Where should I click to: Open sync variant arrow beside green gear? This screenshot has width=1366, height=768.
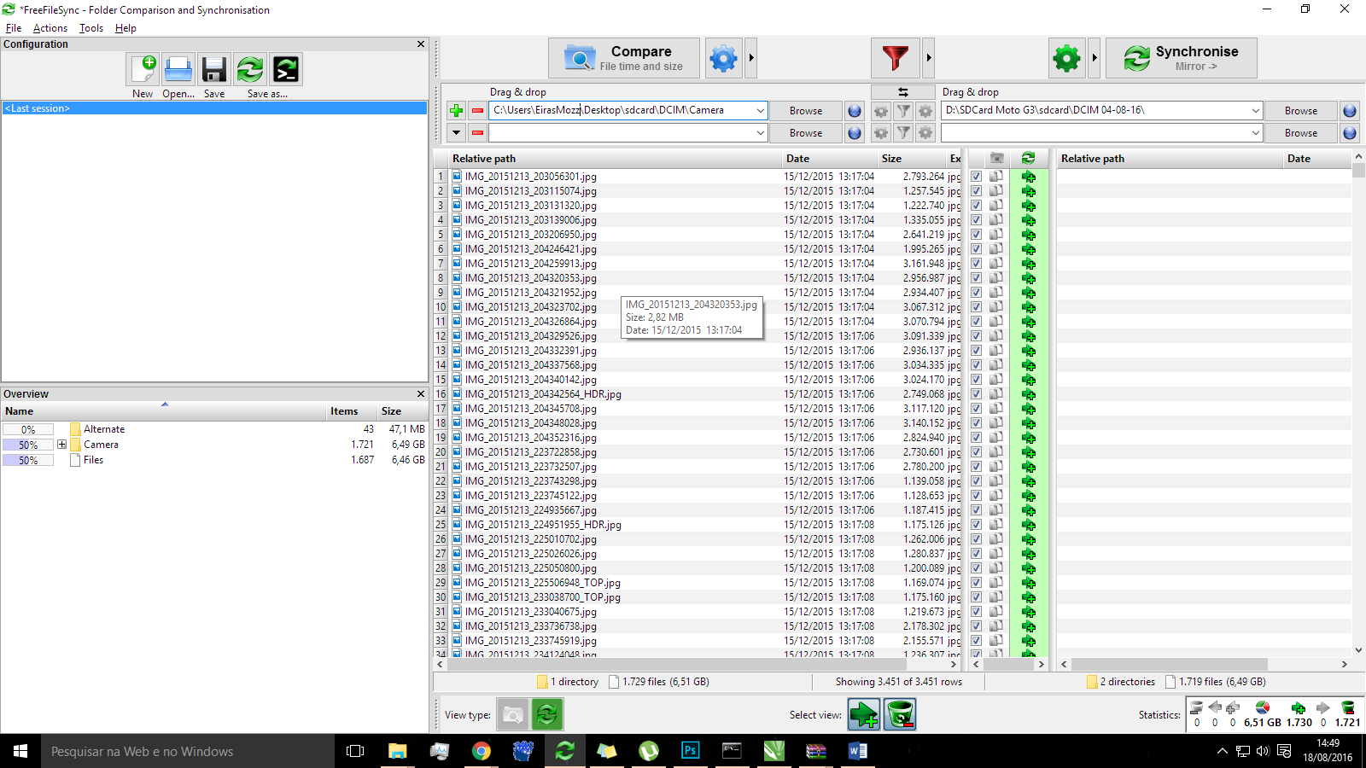pos(1095,58)
